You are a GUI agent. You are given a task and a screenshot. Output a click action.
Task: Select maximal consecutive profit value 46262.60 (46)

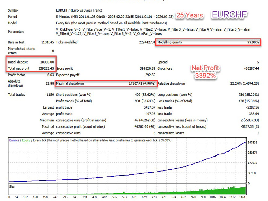tap(145, 127)
